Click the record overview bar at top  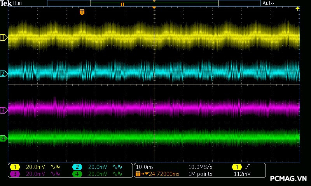pos(154,3)
